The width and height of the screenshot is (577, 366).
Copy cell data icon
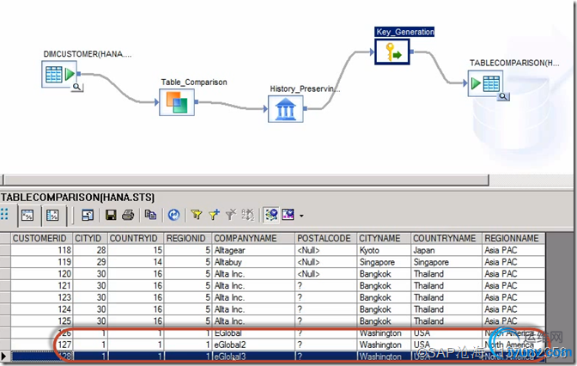[150, 215]
